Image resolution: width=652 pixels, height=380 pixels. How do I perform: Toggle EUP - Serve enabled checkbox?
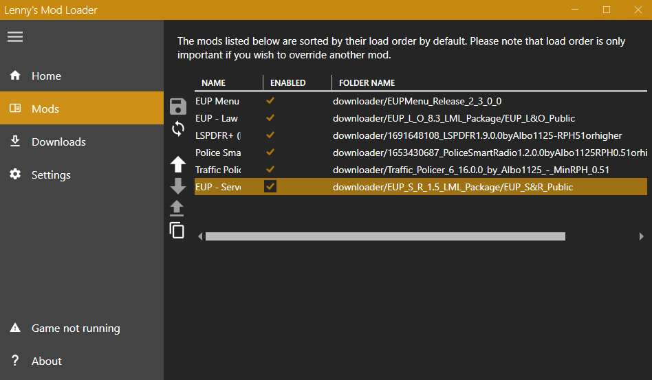[270, 186]
